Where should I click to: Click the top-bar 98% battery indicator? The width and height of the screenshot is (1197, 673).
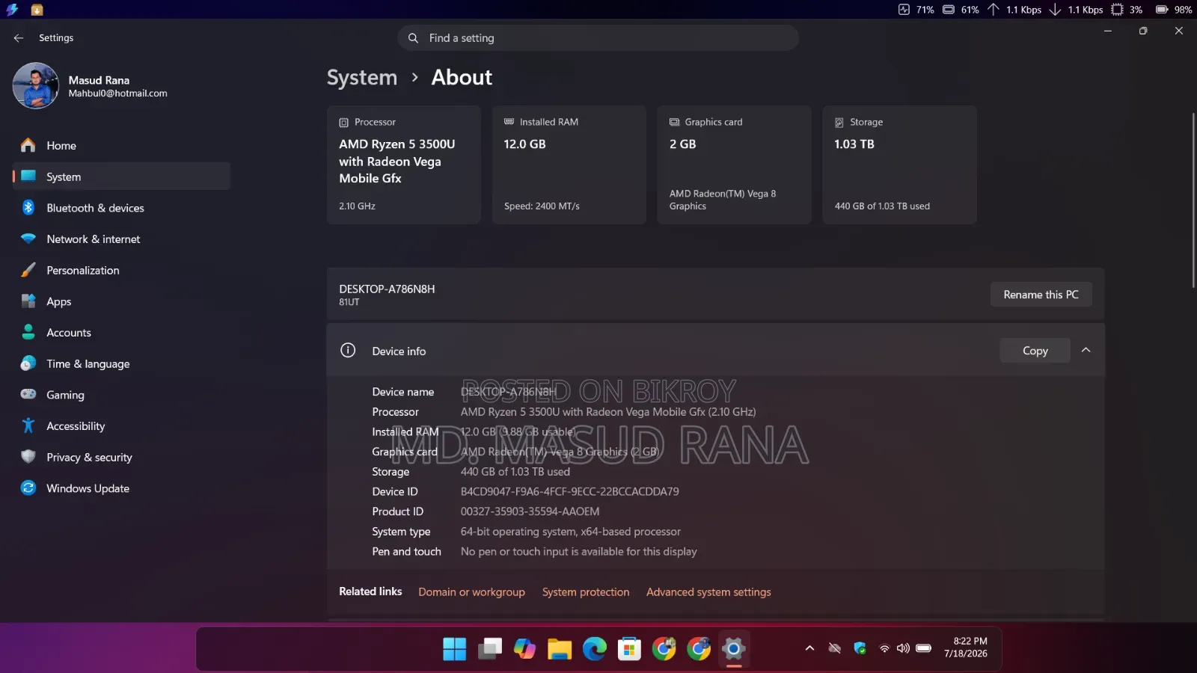coord(1174,10)
